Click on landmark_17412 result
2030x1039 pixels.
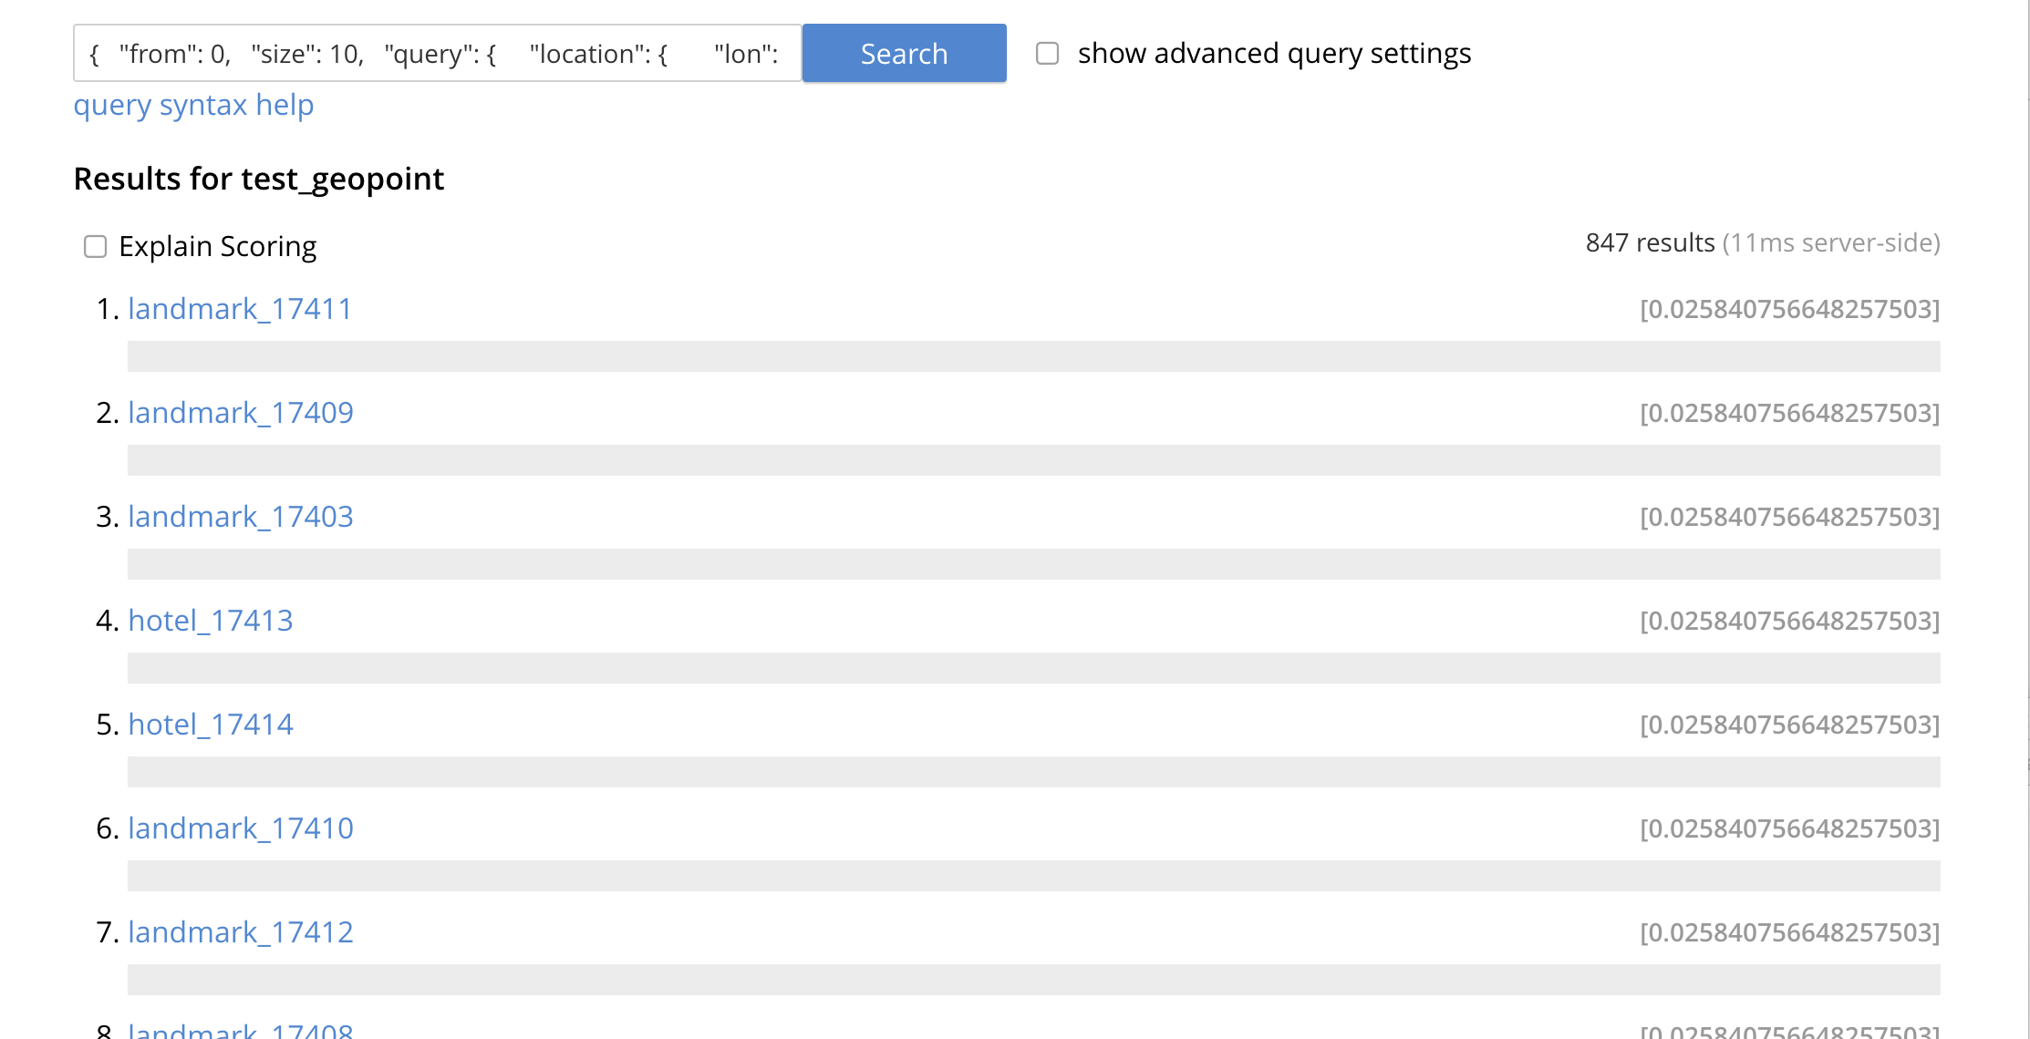coord(239,931)
